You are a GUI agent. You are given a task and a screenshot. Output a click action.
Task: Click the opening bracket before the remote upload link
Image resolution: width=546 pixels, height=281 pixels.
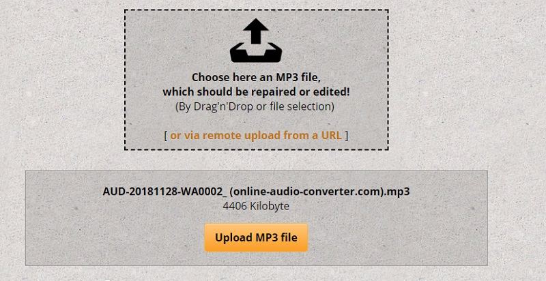click(x=166, y=136)
